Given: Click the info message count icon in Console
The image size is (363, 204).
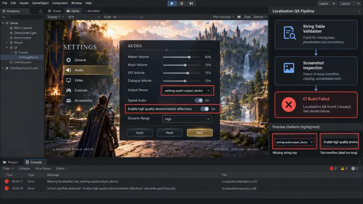Looking at the screenshot, I should (x=353, y=168).
